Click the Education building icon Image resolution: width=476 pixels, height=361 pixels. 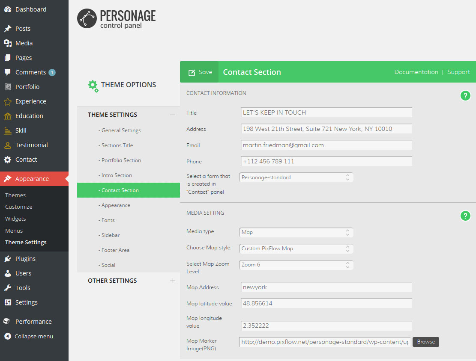point(8,116)
